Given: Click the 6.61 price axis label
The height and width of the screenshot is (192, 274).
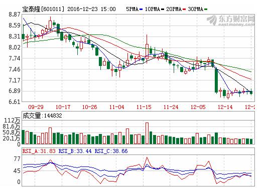Looking at the screenshot, I should click(x=15, y=102).
